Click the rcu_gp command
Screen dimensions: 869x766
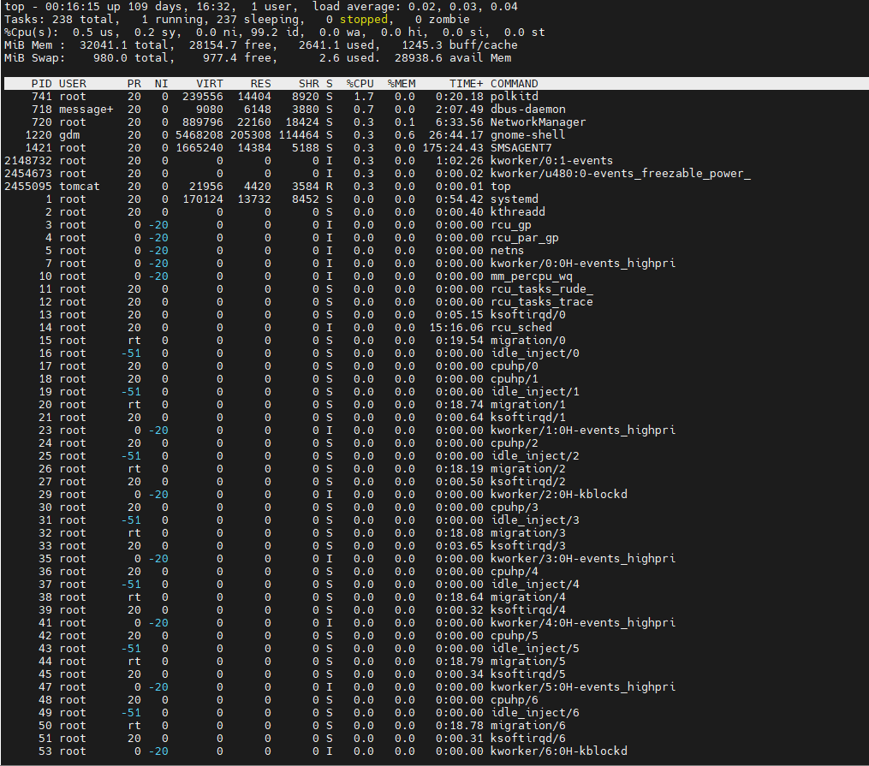click(x=511, y=225)
